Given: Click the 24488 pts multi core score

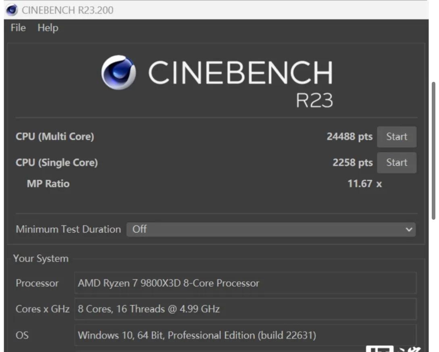Looking at the screenshot, I should coord(350,136).
